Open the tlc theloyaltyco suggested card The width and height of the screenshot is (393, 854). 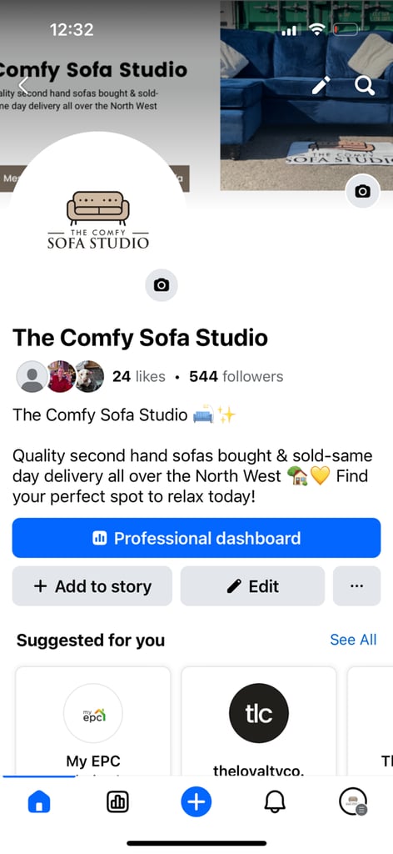tap(259, 721)
